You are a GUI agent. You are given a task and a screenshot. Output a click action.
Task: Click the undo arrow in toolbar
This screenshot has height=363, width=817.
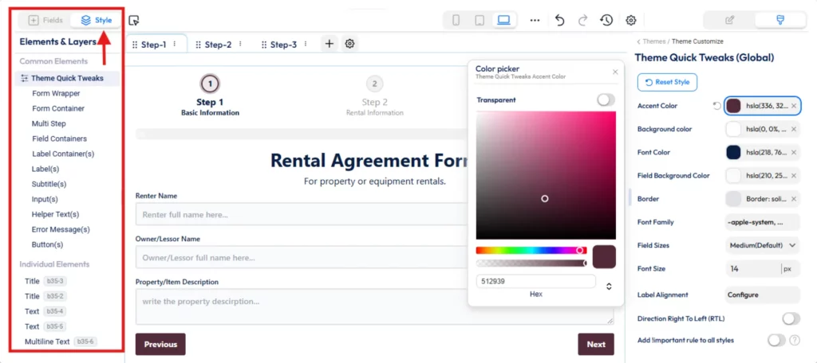(x=559, y=21)
